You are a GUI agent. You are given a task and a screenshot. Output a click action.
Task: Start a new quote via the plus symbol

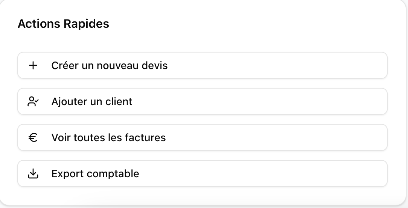click(x=33, y=66)
